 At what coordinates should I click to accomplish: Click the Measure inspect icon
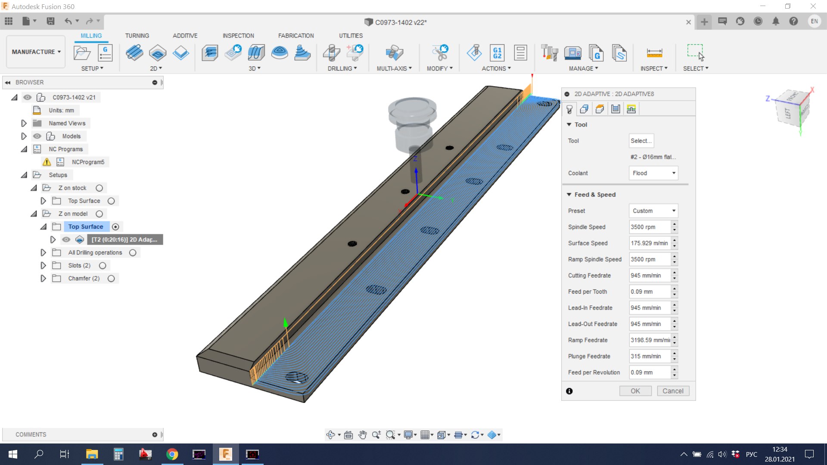tap(654, 53)
